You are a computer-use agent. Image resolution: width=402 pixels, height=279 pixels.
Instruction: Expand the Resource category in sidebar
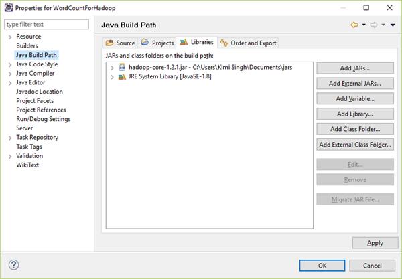9,37
